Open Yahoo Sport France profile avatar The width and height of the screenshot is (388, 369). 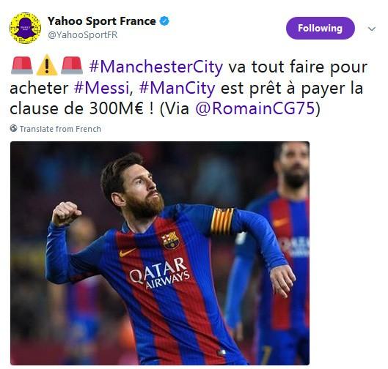(25, 28)
